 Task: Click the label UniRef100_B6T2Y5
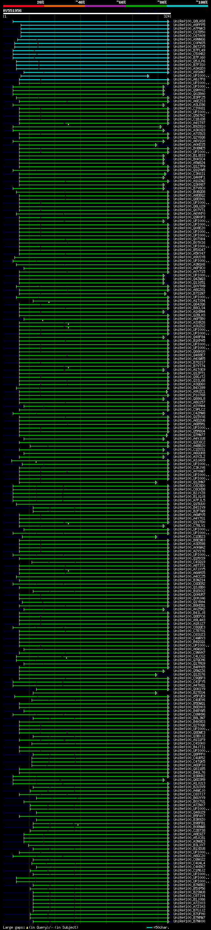[x=189, y=47]
